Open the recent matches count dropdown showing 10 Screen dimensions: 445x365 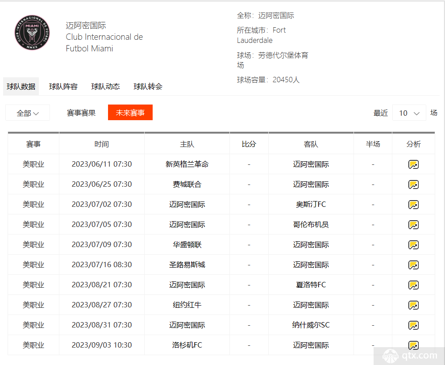coord(409,113)
